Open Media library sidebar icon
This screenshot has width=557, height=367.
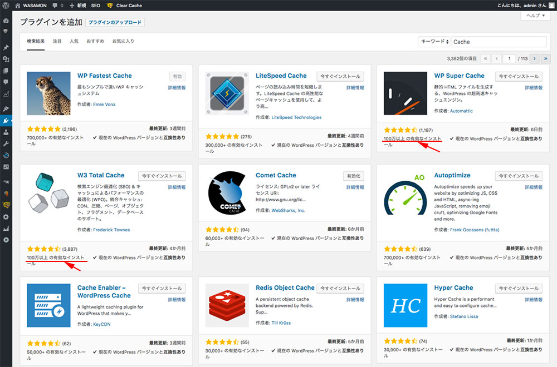tap(6, 59)
